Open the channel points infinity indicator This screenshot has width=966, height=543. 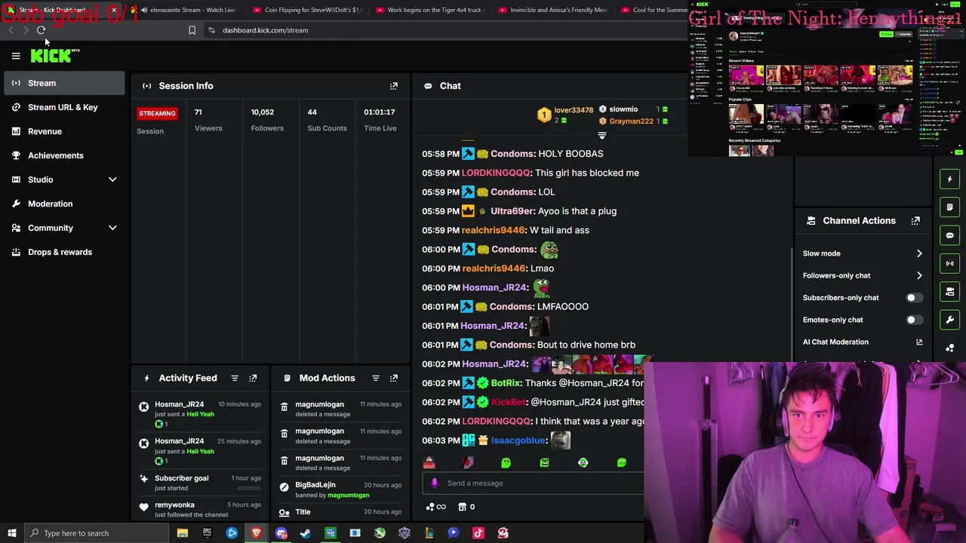(x=436, y=507)
